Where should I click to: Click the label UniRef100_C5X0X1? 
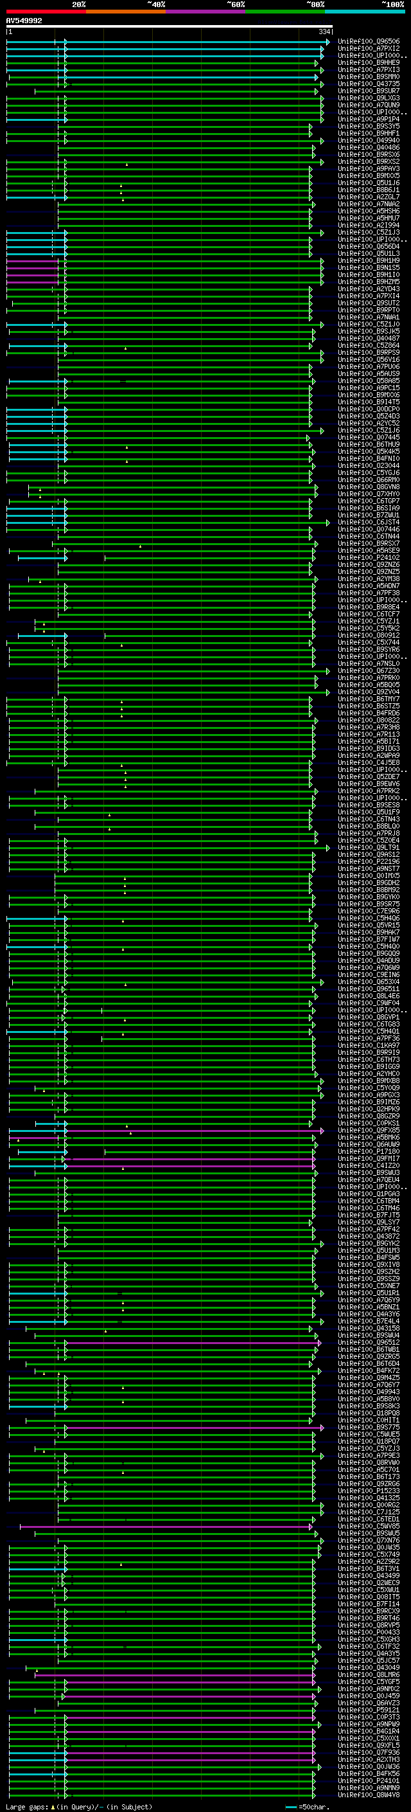369,1738
